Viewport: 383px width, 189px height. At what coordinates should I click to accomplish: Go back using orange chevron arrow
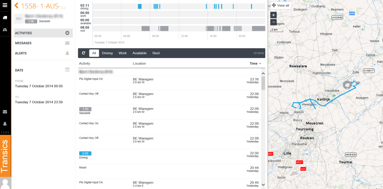(16, 5)
